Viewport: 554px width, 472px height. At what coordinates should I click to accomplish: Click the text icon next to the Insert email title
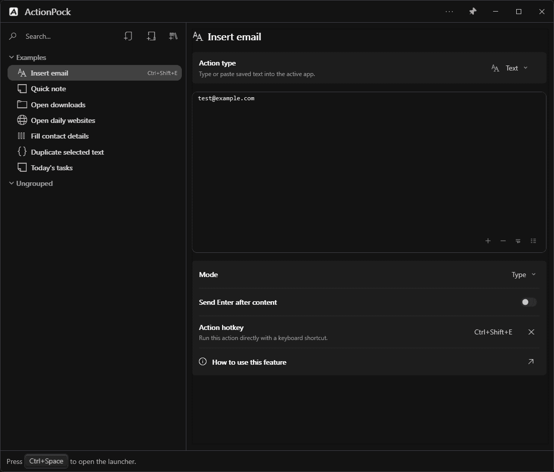click(198, 36)
